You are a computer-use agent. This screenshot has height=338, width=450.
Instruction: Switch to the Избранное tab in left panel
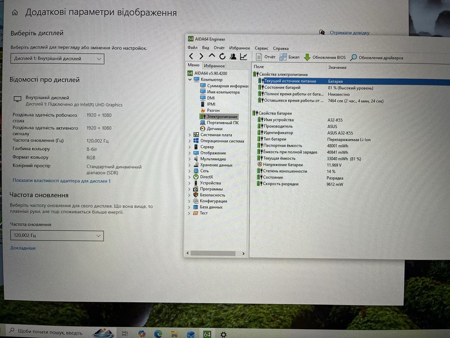click(214, 66)
